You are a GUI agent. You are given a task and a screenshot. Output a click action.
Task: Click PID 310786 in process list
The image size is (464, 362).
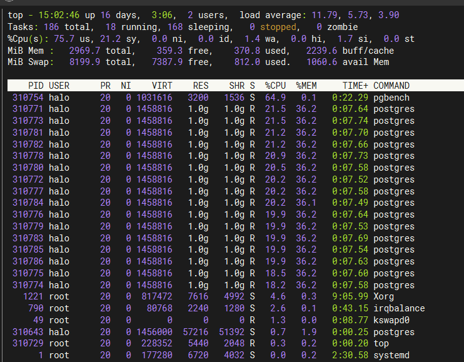pos(28,261)
